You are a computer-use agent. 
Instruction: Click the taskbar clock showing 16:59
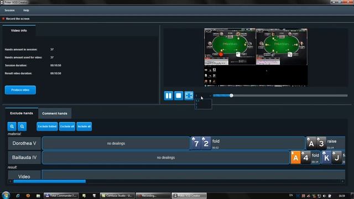click(342, 196)
